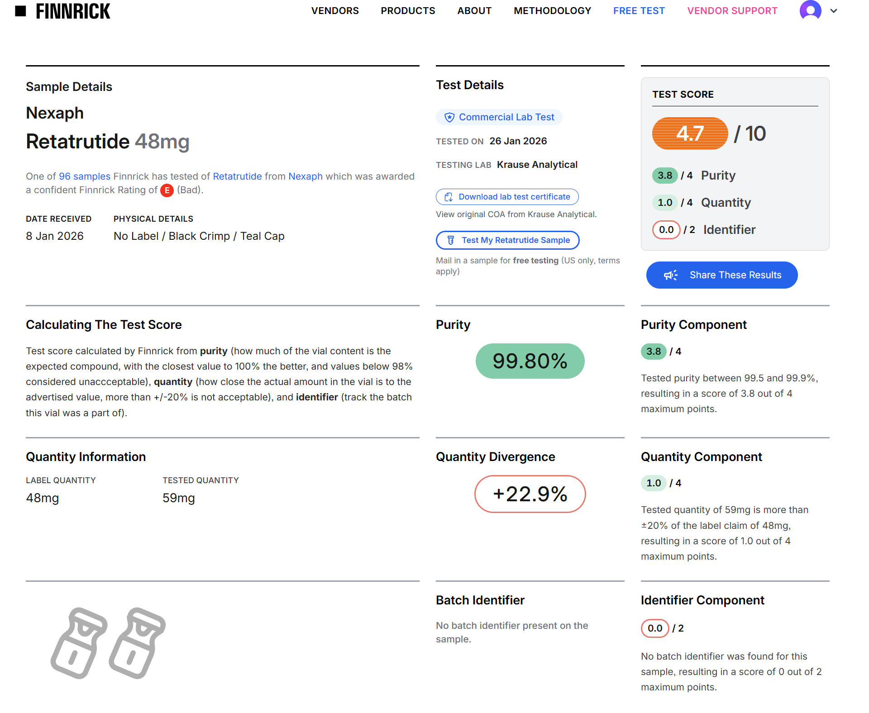Click No Label / Black Crimp / Teal Cap
Viewport: 869px width, 713px height.
coord(199,236)
